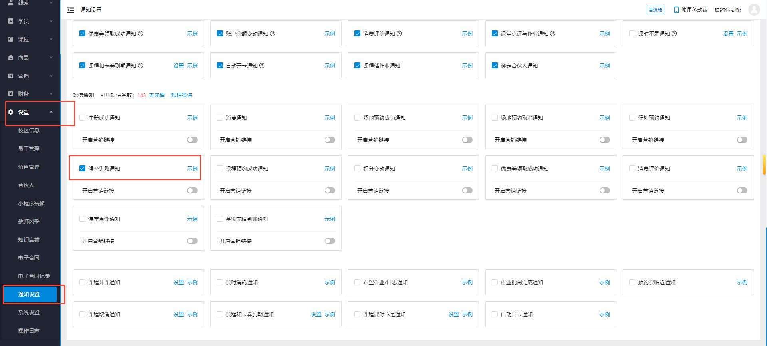
Task: Check 消费通知 SMS checkbox
Action: tap(220, 118)
